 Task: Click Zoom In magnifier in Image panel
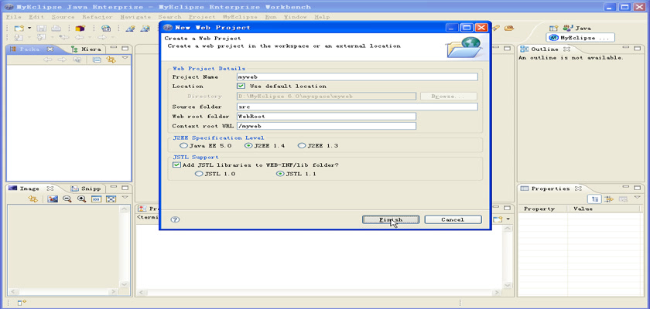[81, 199]
